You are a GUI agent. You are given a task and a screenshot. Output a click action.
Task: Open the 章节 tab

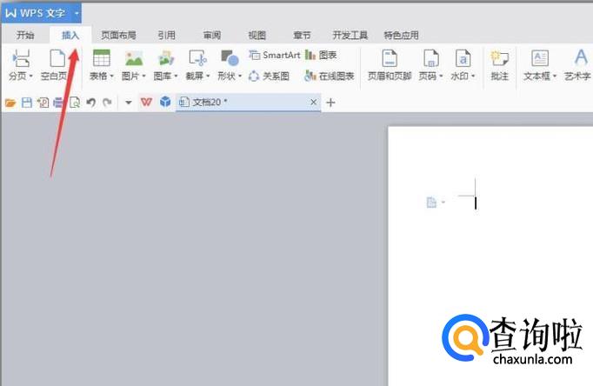(302, 35)
